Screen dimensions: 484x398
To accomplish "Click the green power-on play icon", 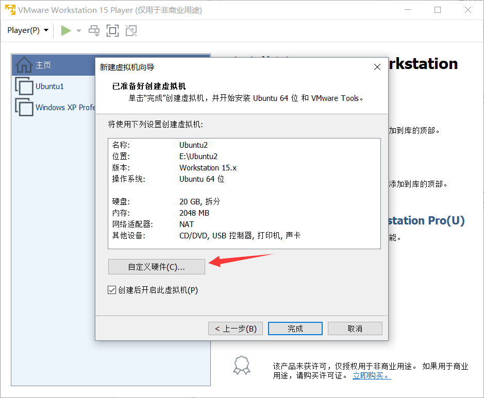I will tap(66, 30).
